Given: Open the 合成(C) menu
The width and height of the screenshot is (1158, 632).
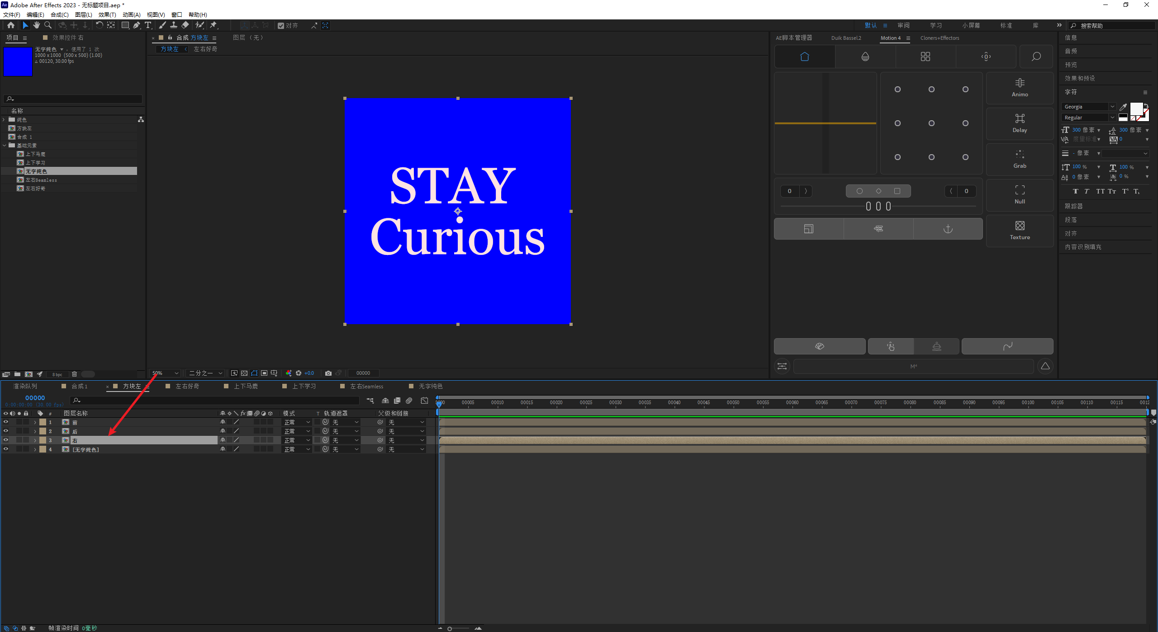Looking at the screenshot, I should pyautogui.click(x=59, y=15).
